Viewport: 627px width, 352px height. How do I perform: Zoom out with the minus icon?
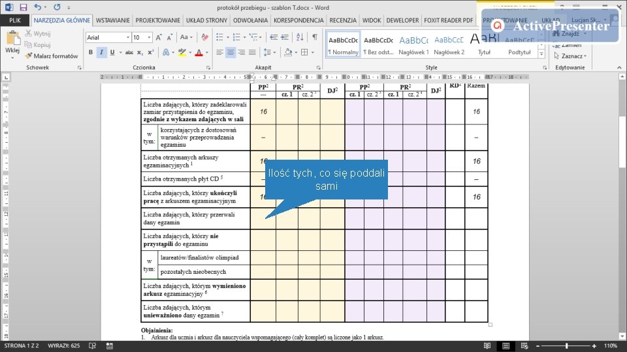pos(538,346)
